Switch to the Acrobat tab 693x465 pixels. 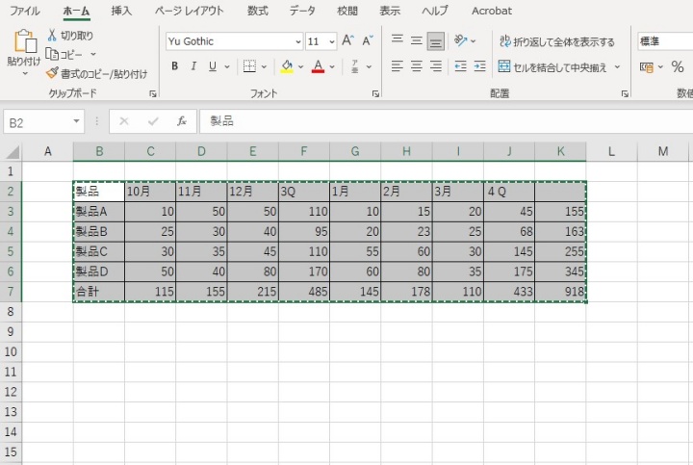pyautogui.click(x=492, y=11)
